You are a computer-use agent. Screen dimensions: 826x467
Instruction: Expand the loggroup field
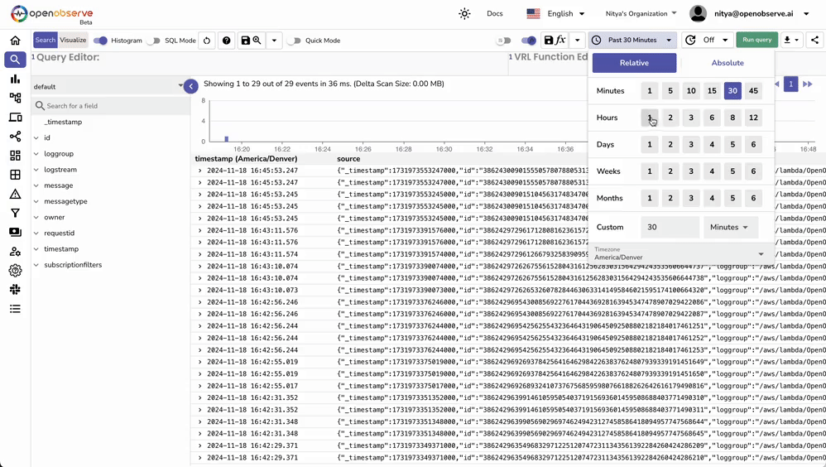tap(36, 154)
